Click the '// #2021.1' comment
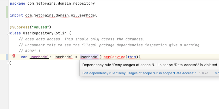219x109 pixels. [x=29, y=51]
